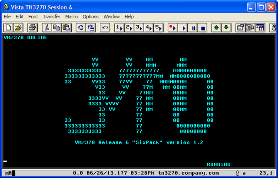
Task: Open a file with the folder icon
Action: [x=18, y=28]
